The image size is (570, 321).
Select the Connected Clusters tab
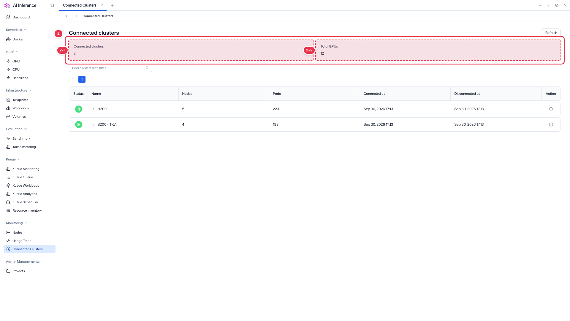[80, 5]
